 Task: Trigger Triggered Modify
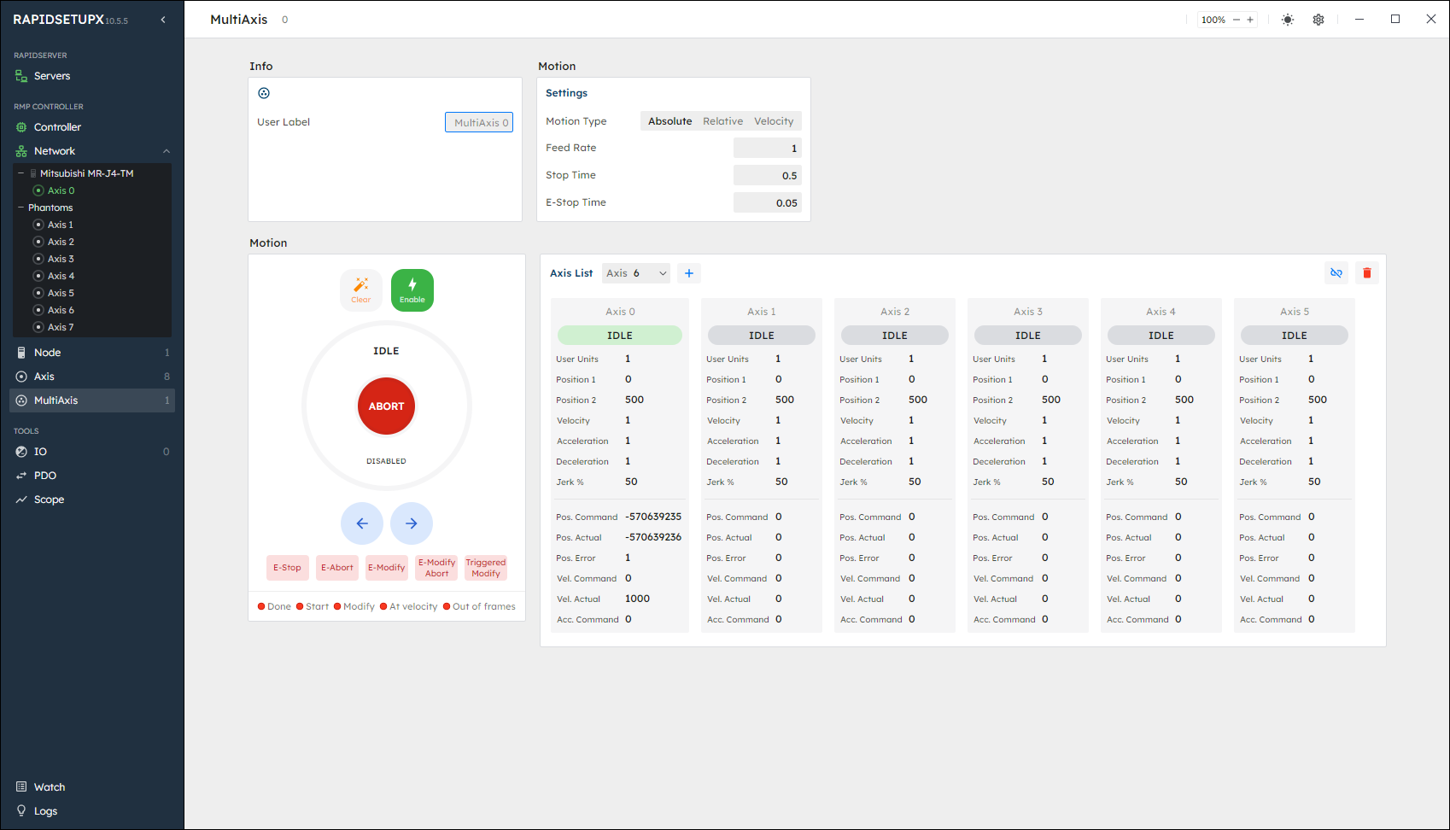[x=486, y=568]
